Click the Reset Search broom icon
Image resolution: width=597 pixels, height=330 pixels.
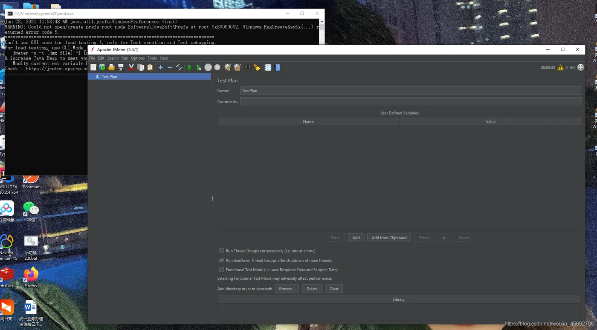tap(257, 67)
